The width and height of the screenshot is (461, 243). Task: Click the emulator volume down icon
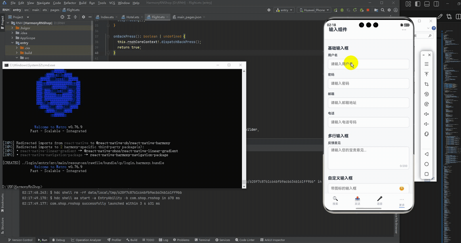[427, 124]
